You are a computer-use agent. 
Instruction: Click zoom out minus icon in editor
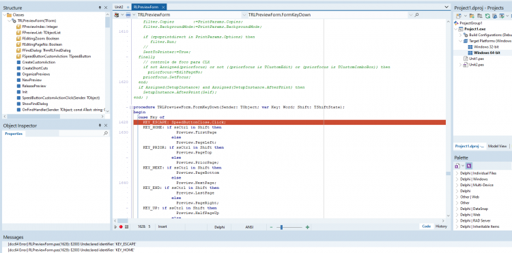271,227
